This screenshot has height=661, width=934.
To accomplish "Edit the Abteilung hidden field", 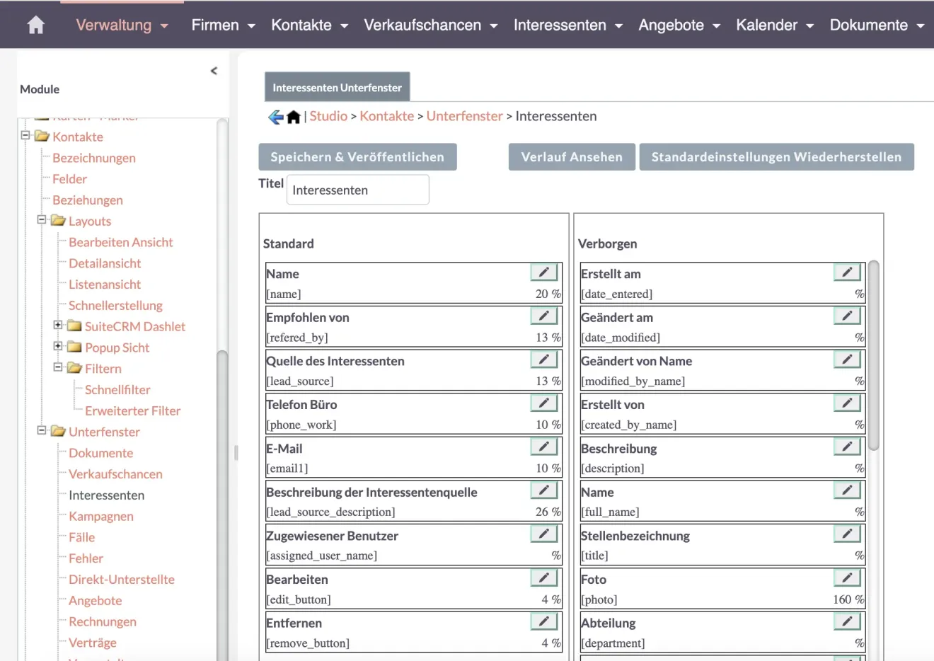I will (846, 621).
